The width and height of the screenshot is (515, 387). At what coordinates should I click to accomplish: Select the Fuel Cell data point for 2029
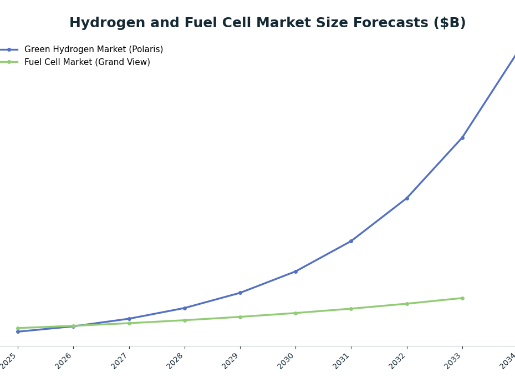click(240, 317)
